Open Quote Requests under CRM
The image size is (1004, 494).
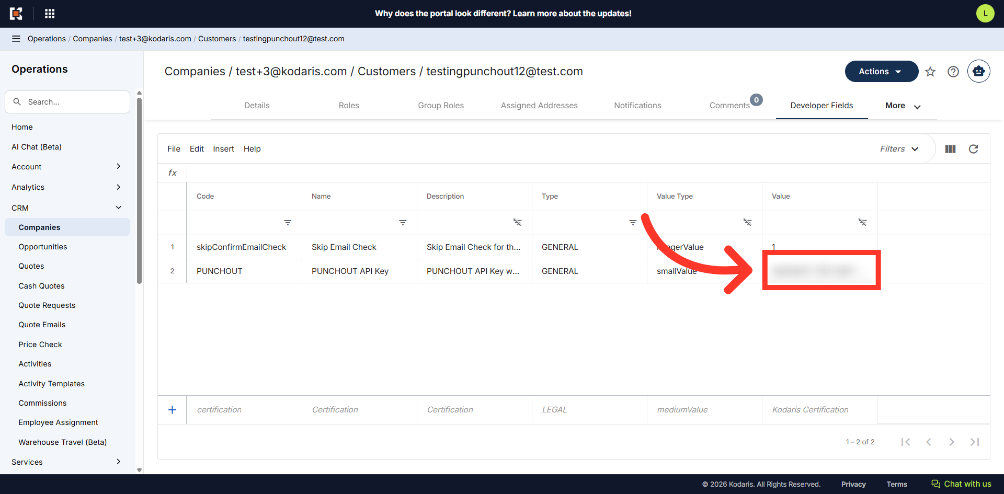click(47, 305)
